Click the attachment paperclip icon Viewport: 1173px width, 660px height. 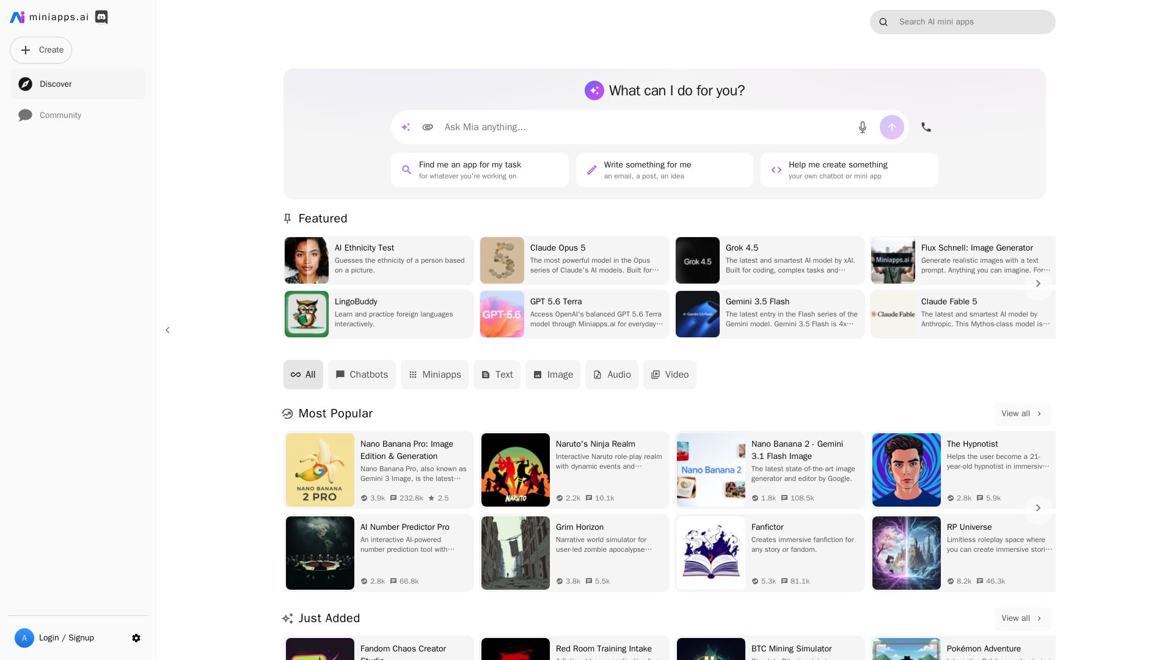(428, 127)
